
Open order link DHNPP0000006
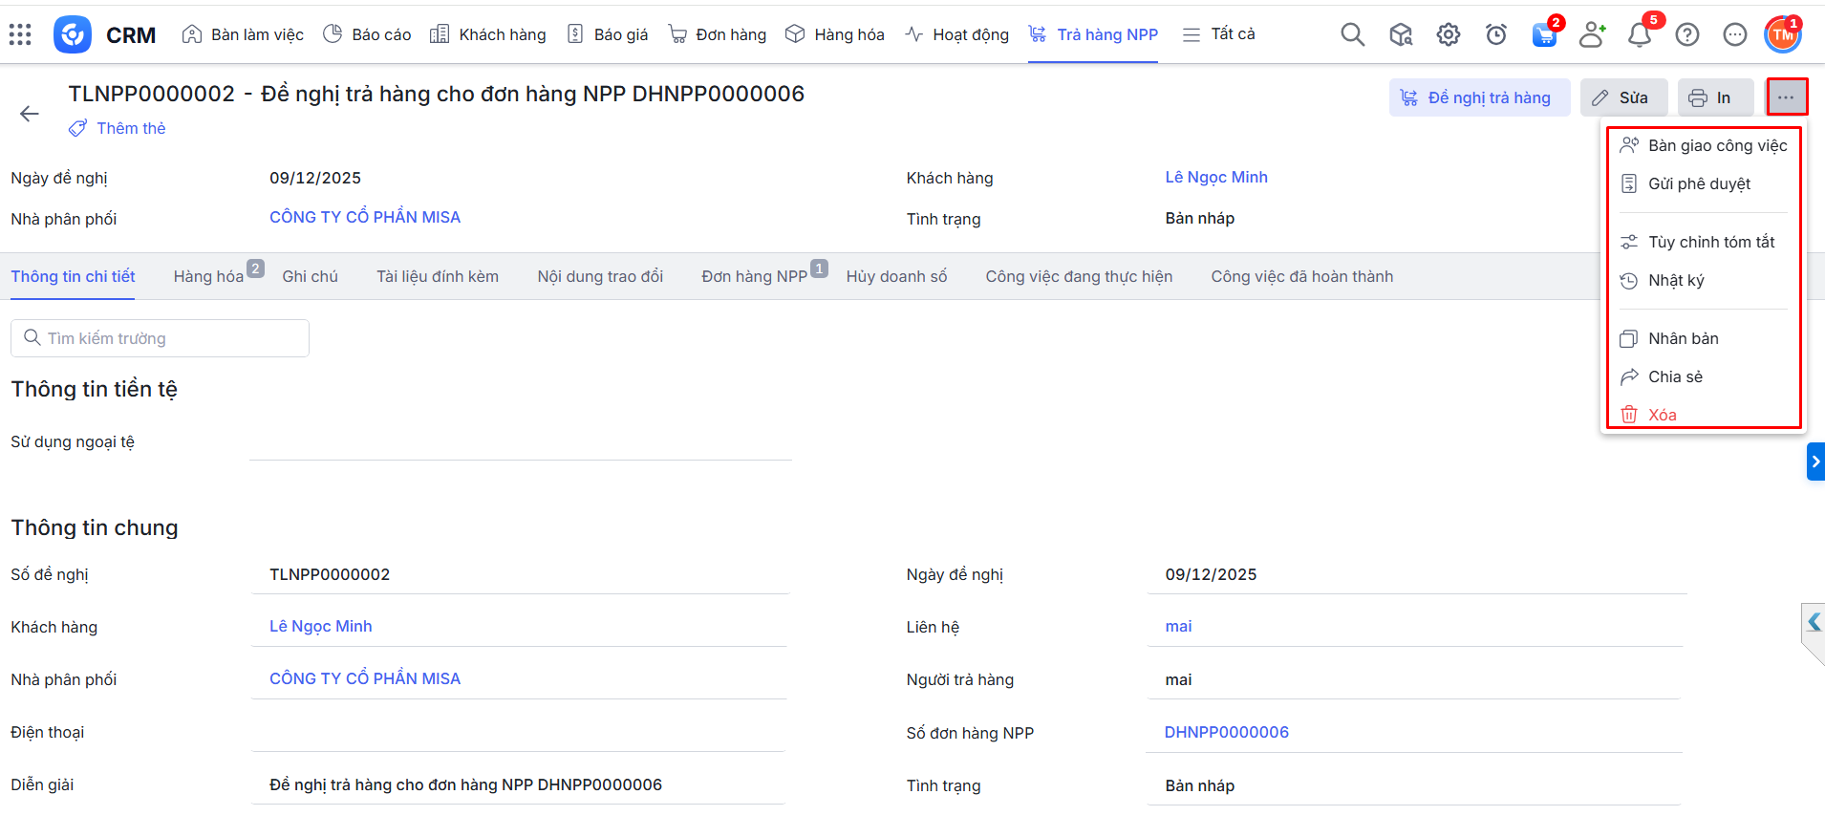tap(1226, 732)
